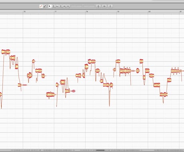184x152 pixels.
Task: Select the red blob note edit mode icon
Action: pyautogui.click(x=41, y=6)
